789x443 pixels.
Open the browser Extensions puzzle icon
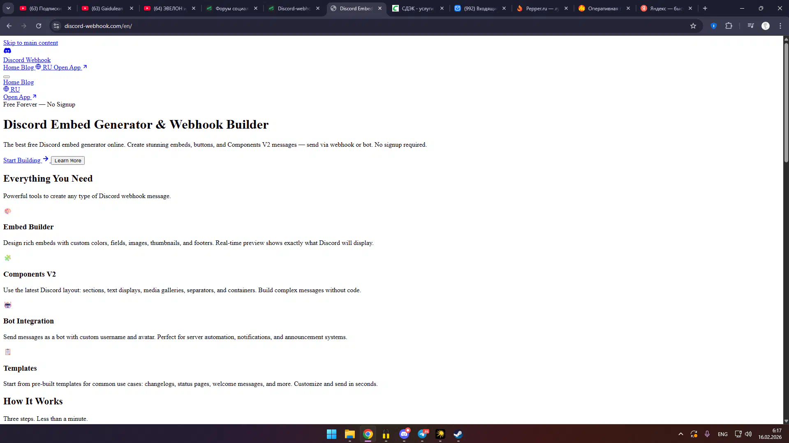pos(729,26)
